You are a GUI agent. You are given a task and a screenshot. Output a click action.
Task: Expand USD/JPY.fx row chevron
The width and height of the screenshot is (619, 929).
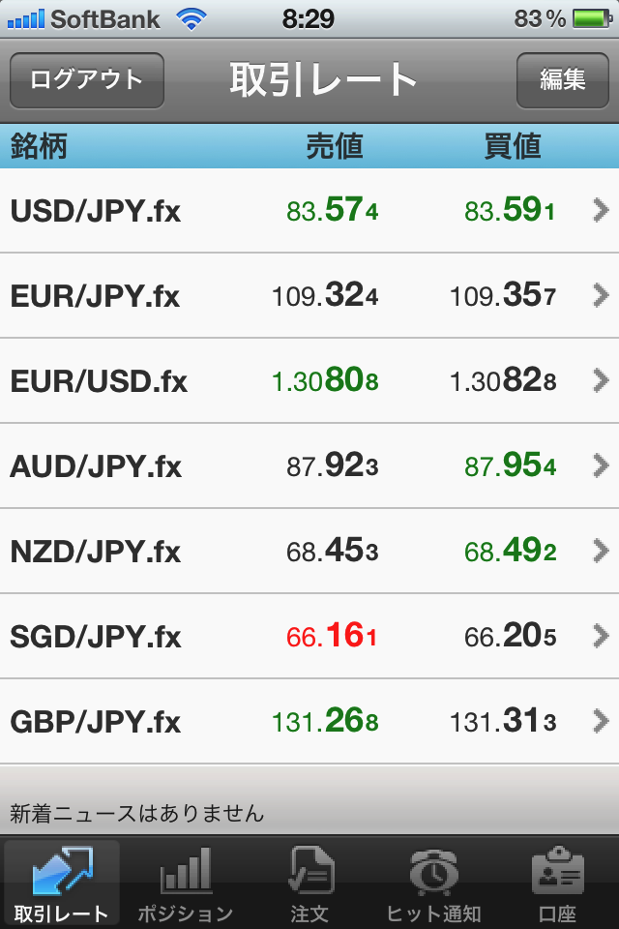pos(601,210)
